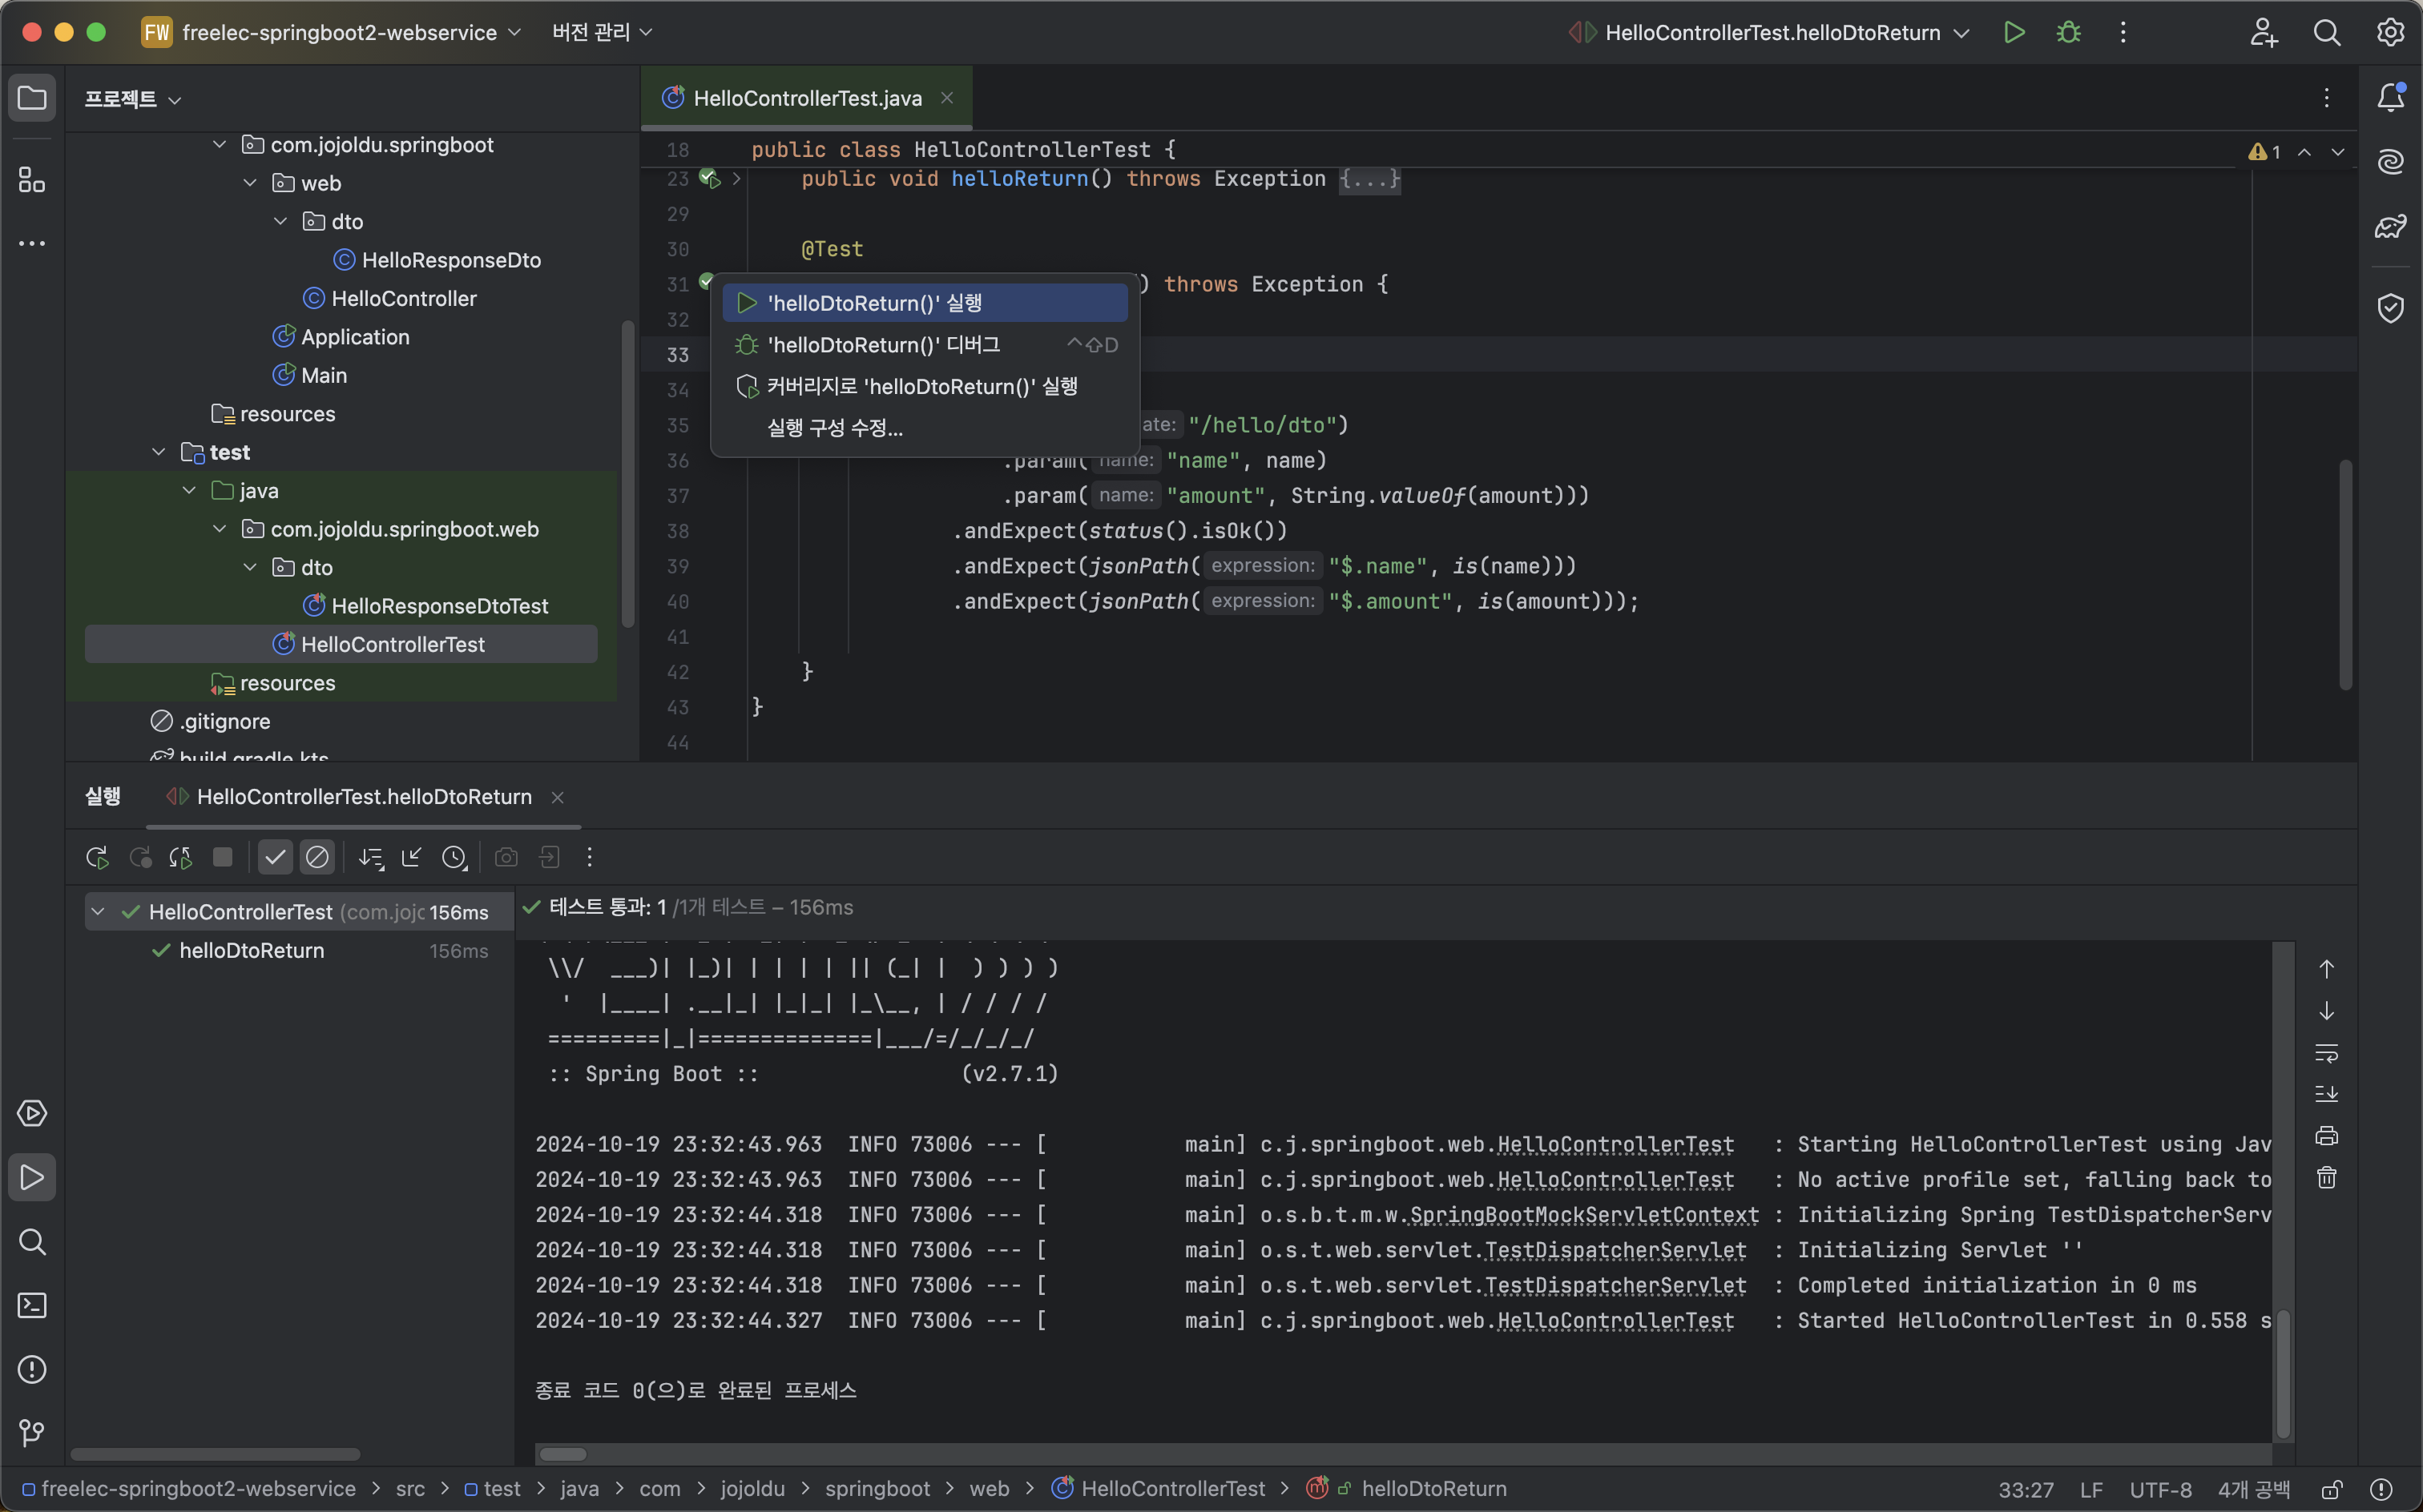Screen dimensions: 2423x1512
Task: Click the 버전 관리 button in the title bar
Action: (x=601, y=32)
